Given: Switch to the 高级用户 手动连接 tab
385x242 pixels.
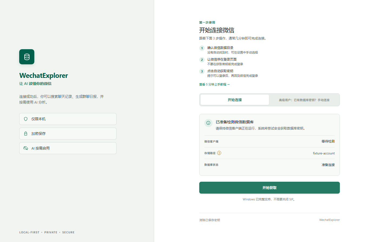Looking at the screenshot, I should click(304, 100).
